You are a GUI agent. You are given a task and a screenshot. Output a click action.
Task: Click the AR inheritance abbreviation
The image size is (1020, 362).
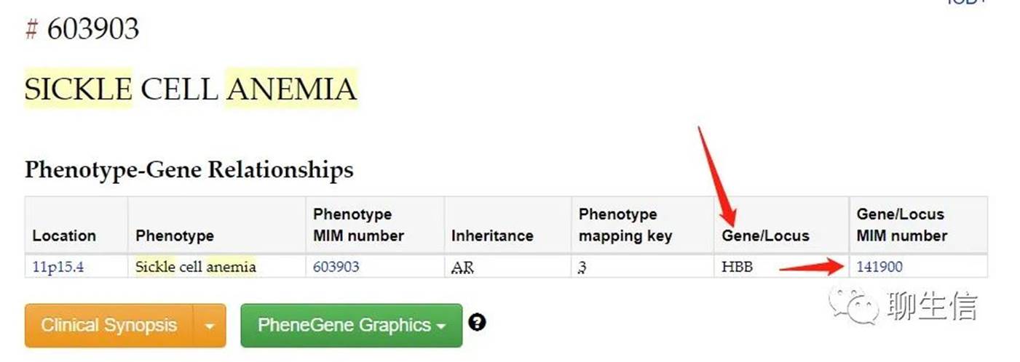[x=462, y=268]
